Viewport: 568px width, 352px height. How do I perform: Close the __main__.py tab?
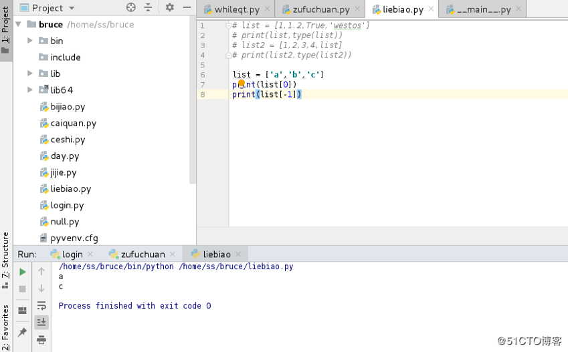click(x=518, y=9)
